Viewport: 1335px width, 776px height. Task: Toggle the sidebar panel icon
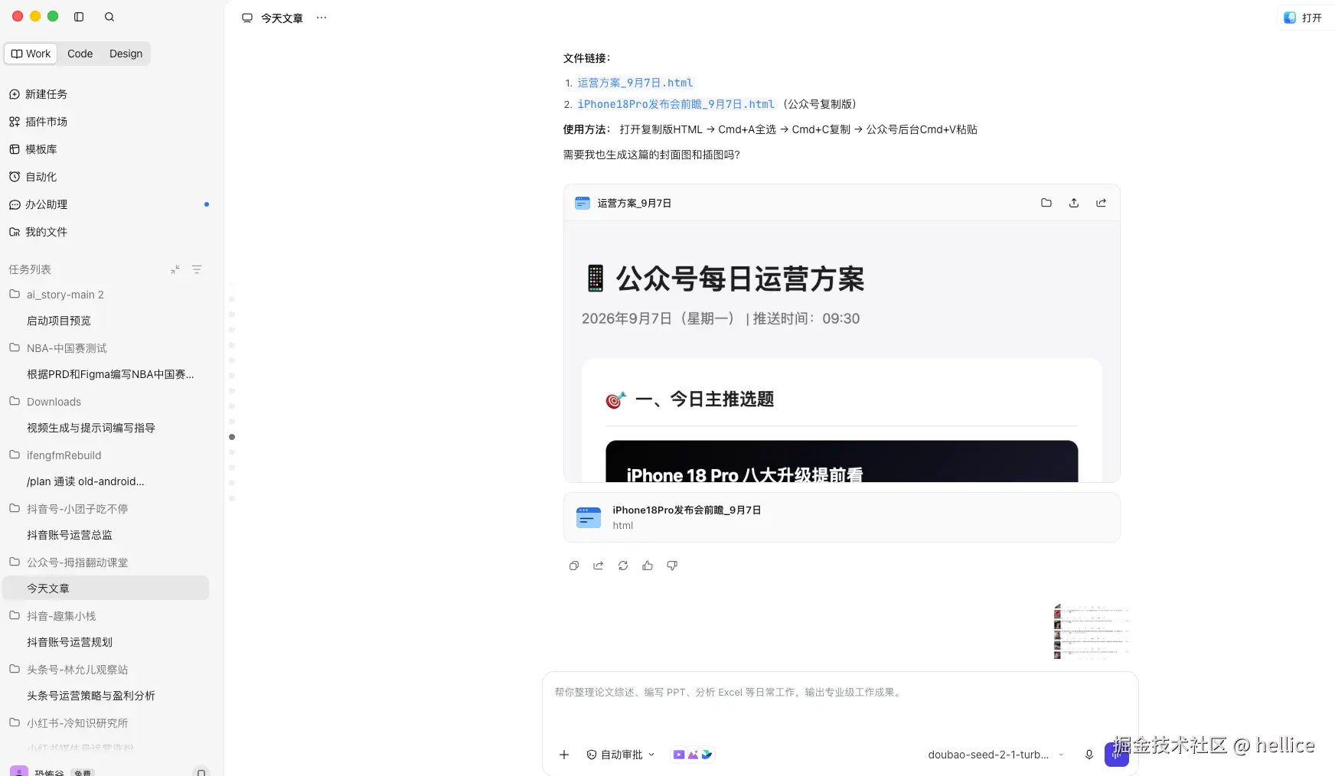[79, 16]
